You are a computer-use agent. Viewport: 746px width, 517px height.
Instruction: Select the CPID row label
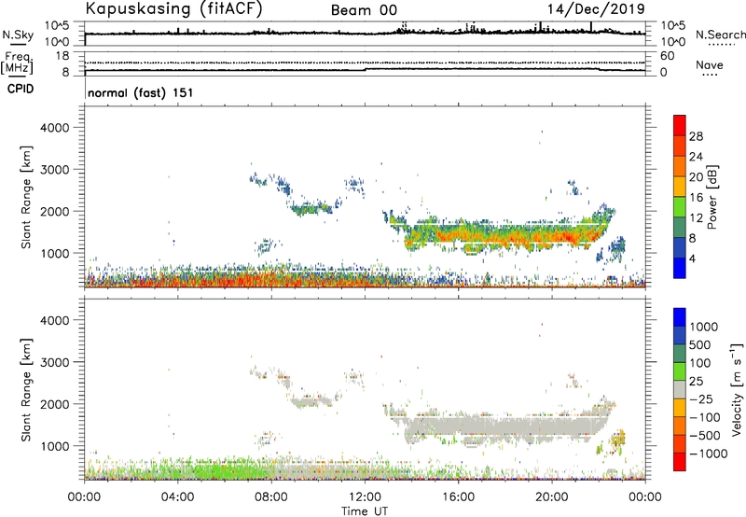click(21, 89)
